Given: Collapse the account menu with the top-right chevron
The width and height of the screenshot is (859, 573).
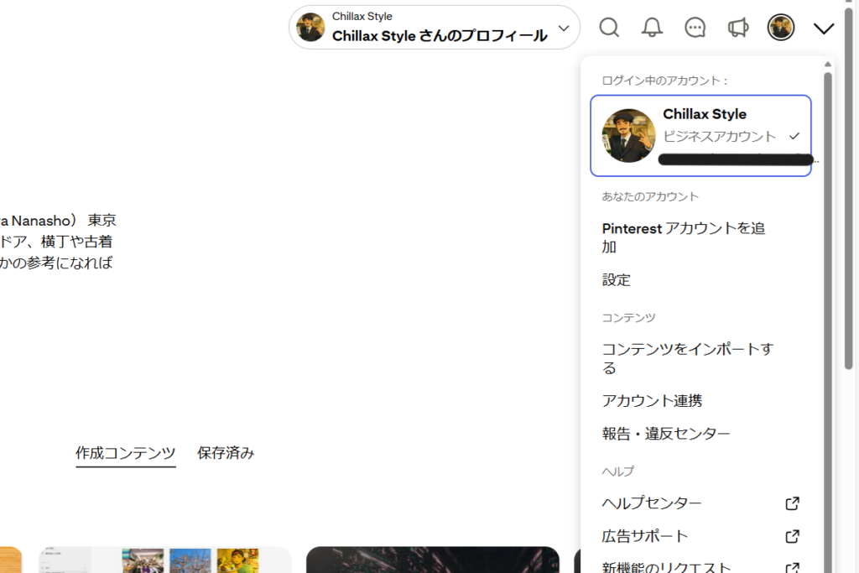Looking at the screenshot, I should pos(823,27).
